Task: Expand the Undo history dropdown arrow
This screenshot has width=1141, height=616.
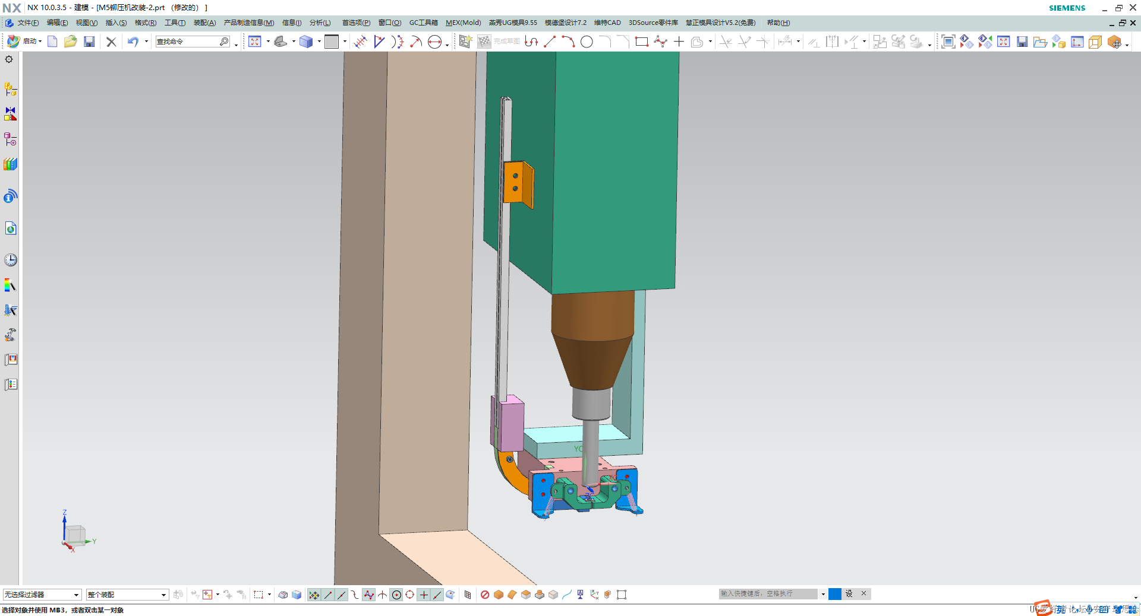Action: 146,42
